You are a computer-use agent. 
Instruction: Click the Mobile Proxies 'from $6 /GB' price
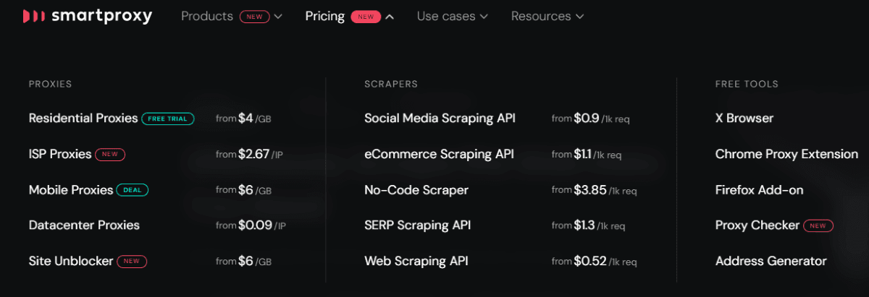point(243,190)
